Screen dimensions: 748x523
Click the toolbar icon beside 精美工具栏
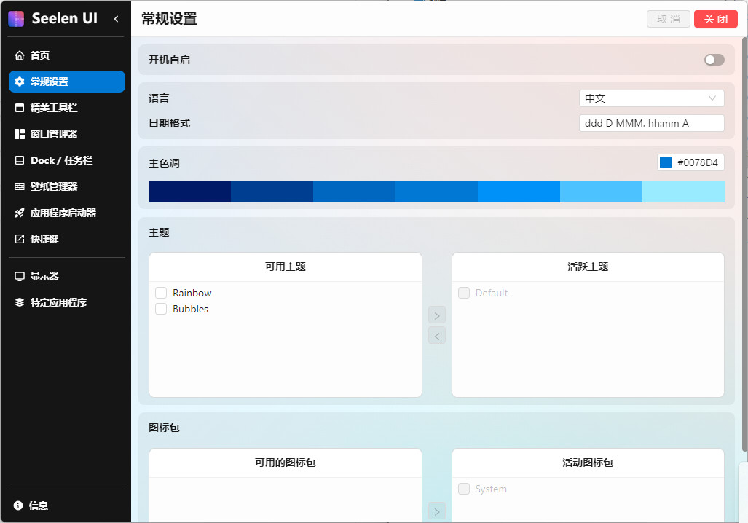point(20,108)
